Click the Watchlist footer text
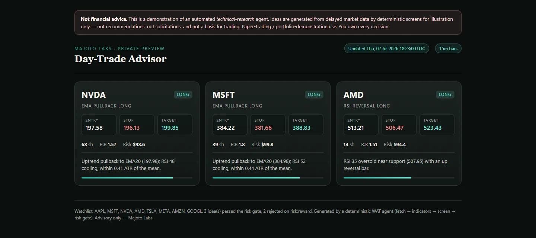Image resolution: width=536 pixels, height=238 pixels. coord(265,215)
